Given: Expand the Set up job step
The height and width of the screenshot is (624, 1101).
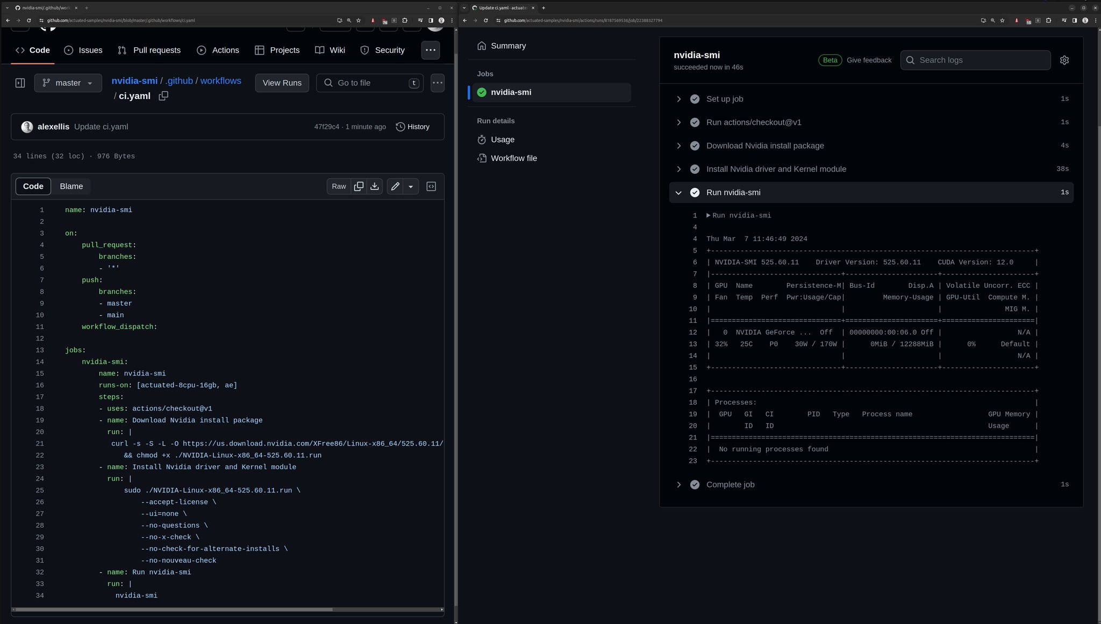Looking at the screenshot, I should (679, 99).
